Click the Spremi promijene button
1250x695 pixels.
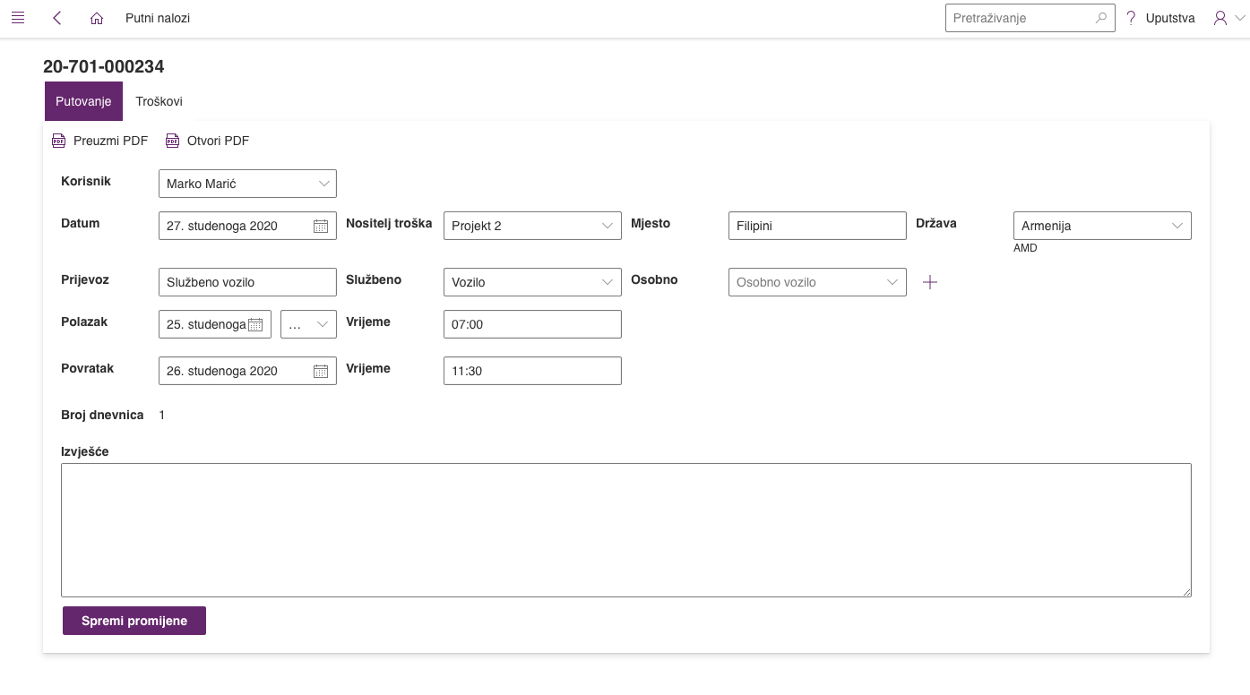(x=134, y=621)
